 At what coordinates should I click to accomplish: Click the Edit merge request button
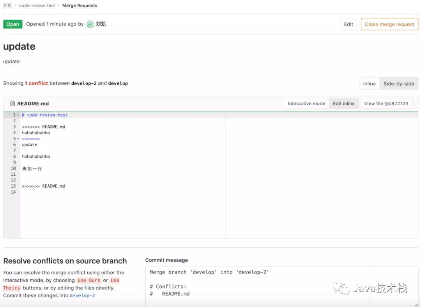click(x=348, y=24)
